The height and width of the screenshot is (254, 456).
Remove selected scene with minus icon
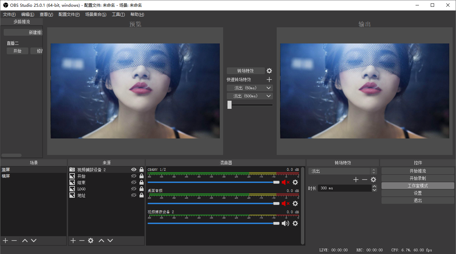14,241
